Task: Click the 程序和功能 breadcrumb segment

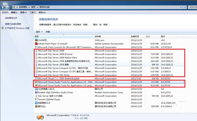Action: click(x=44, y=7)
